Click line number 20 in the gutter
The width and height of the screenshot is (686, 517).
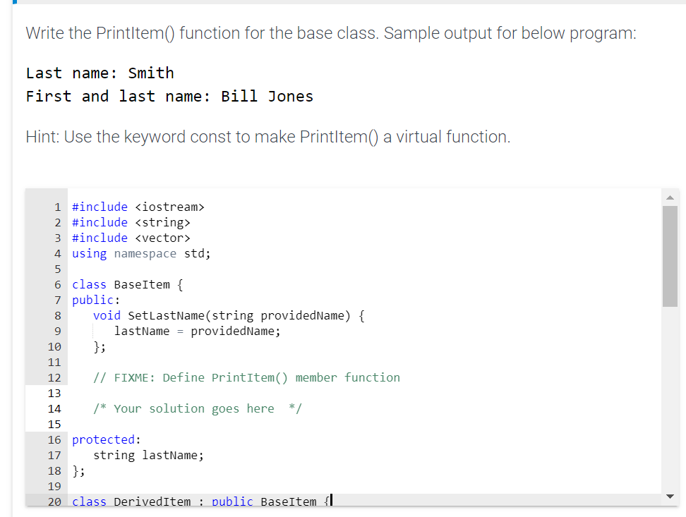54,501
